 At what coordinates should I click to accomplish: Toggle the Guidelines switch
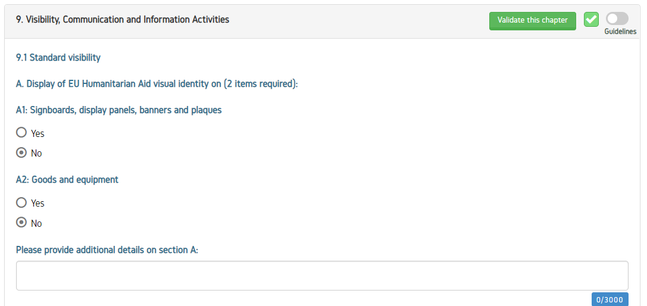coord(617,19)
